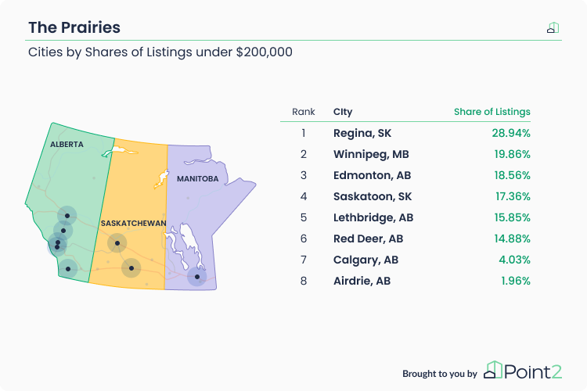The width and height of the screenshot is (587, 391).
Task: Select the Regina, SK table row
Action: pyautogui.click(x=405, y=133)
